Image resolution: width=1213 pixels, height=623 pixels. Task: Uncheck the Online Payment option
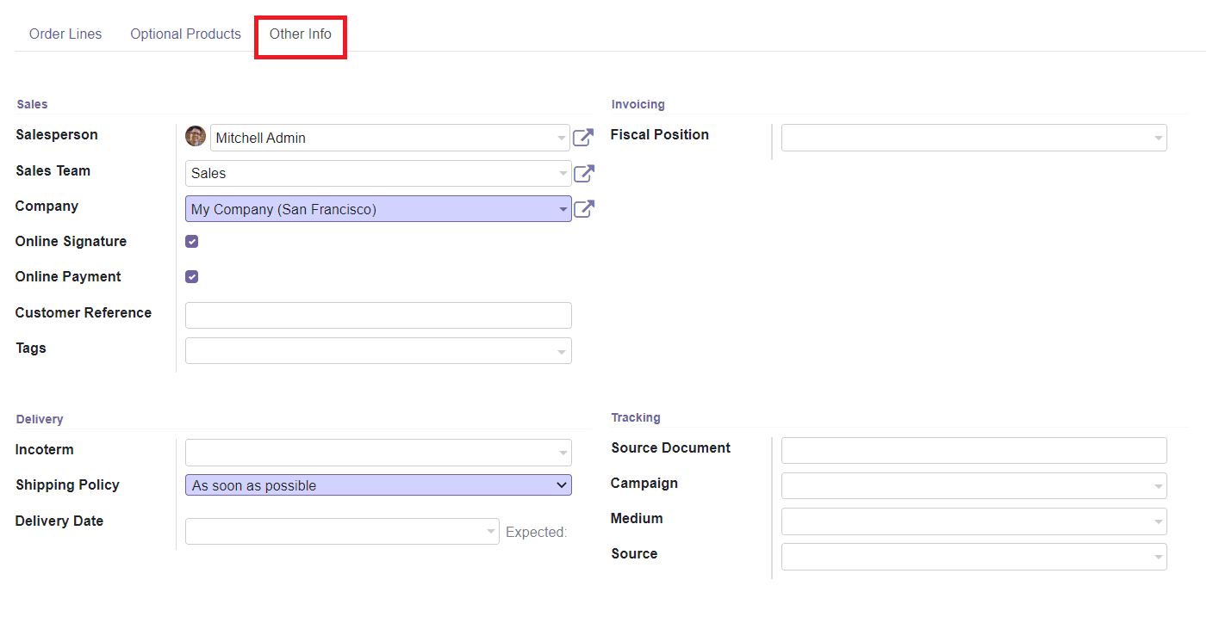tap(191, 276)
